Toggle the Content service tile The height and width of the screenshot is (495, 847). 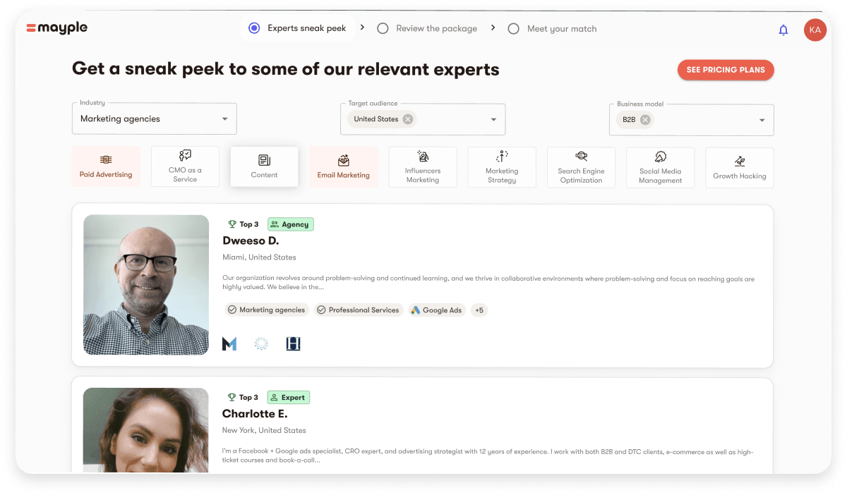coord(264,166)
